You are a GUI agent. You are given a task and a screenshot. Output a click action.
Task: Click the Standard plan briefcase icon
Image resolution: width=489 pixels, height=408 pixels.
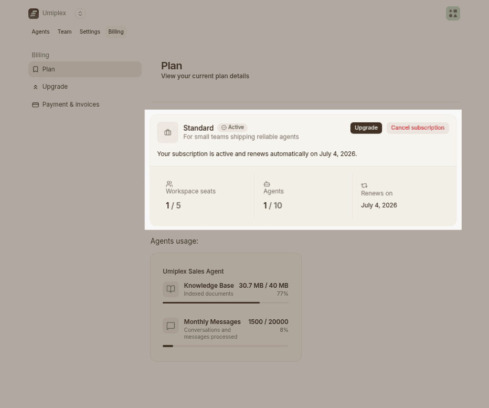click(168, 132)
